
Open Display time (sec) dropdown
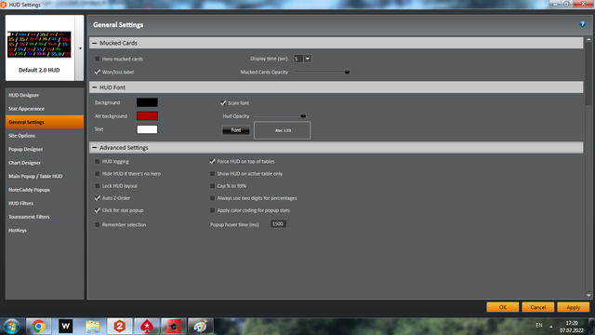coord(308,59)
